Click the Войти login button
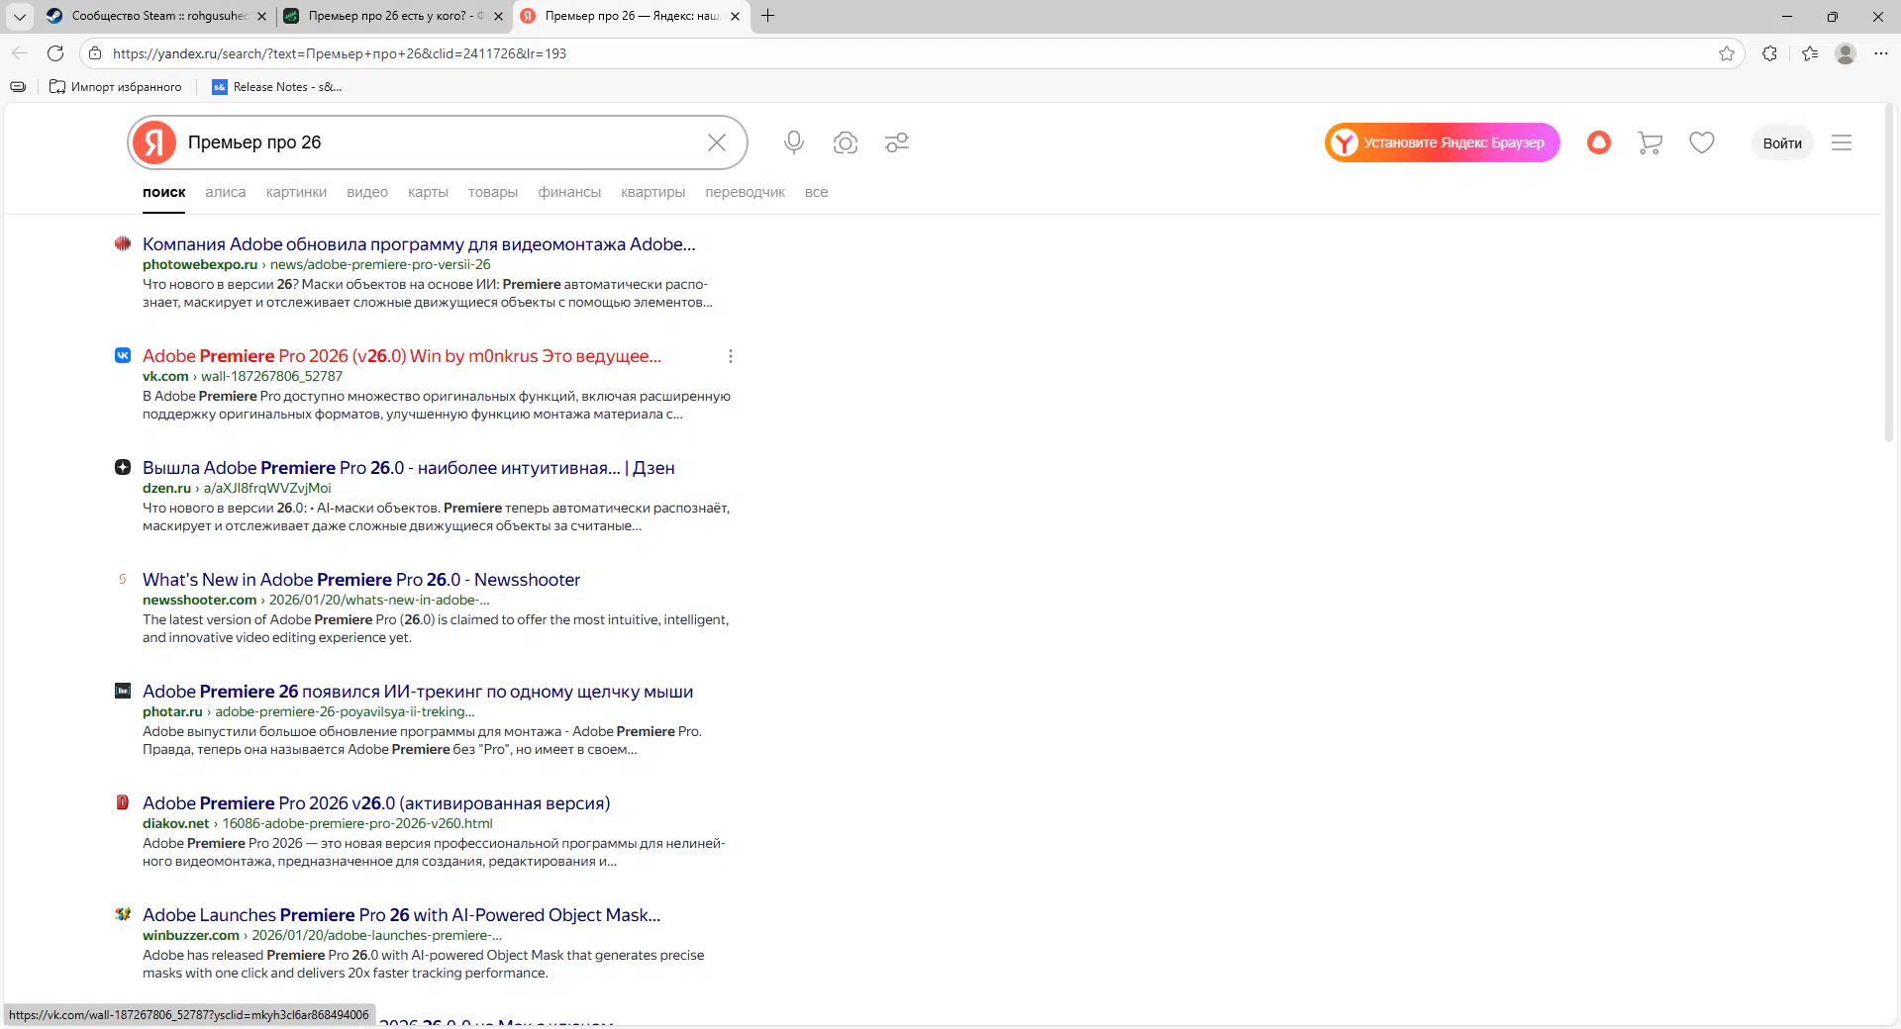Image resolution: width=1901 pixels, height=1029 pixels. coord(1781,142)
